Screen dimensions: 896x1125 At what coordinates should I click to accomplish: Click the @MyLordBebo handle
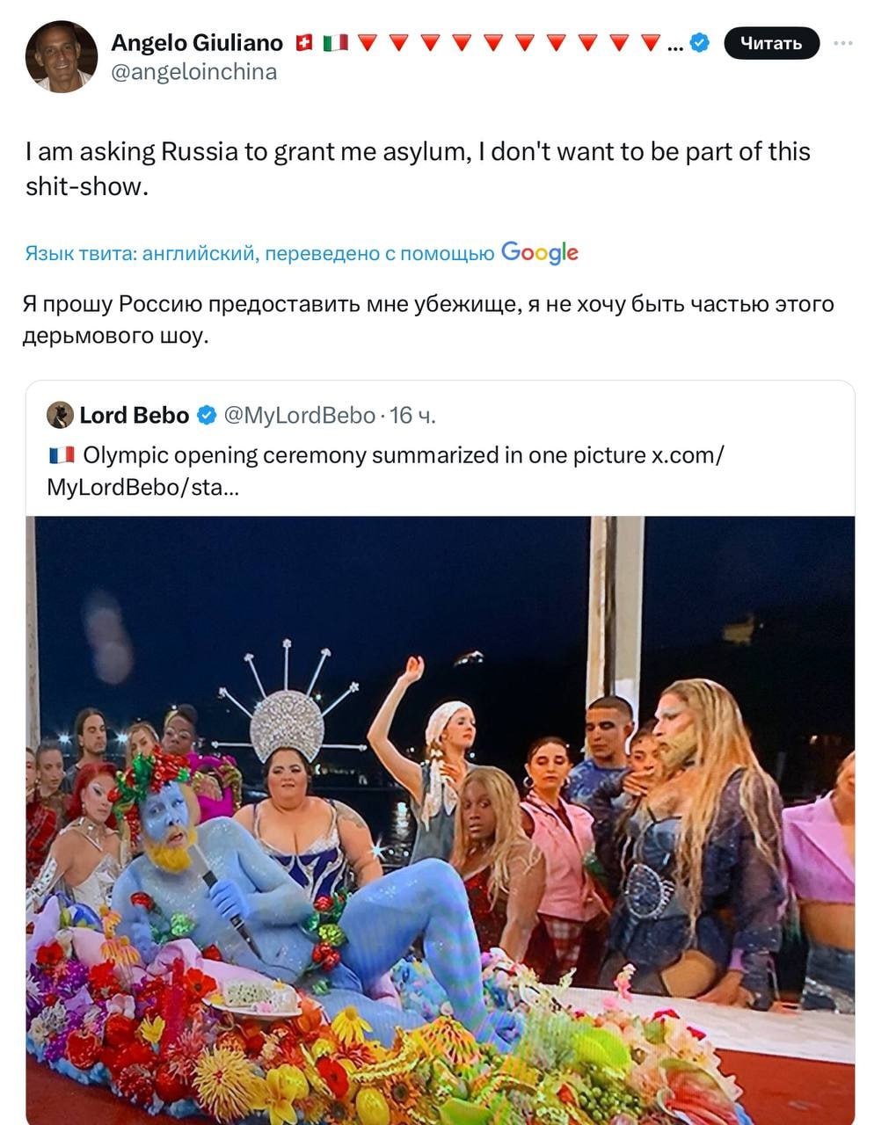pos(299,415)
